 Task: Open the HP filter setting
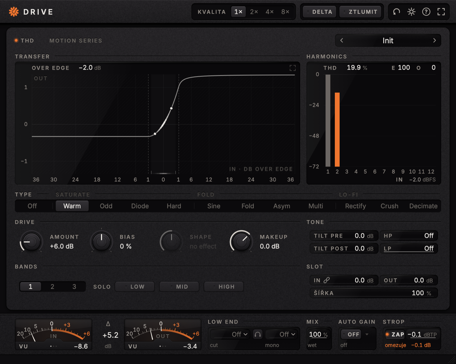coord(409,236)
